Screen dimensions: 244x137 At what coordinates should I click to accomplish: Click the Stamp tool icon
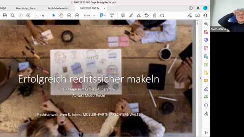click(146, 15)
